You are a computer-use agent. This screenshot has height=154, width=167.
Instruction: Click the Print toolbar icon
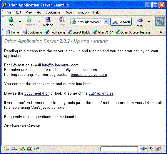(140, 20)
